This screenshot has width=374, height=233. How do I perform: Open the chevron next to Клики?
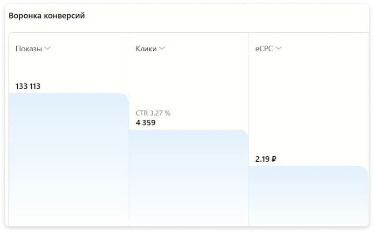click(162, 48)
